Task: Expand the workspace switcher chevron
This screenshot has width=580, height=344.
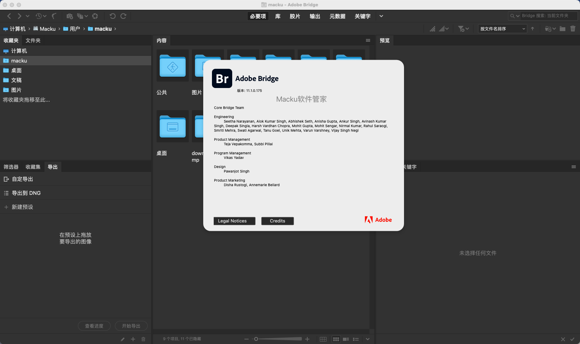Action: point(381,16)
